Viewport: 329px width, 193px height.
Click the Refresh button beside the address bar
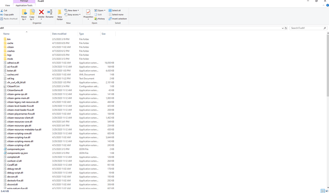(286, 28)
